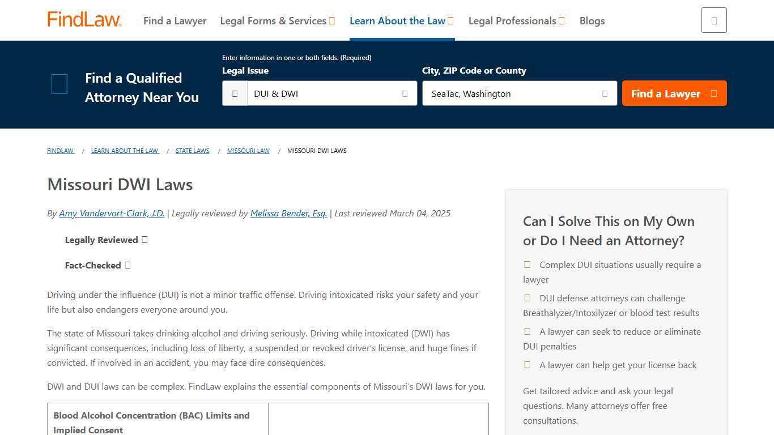774x435 pixels.
Task: Click inside the City, ZIP Code or County field
Action: 510,93
